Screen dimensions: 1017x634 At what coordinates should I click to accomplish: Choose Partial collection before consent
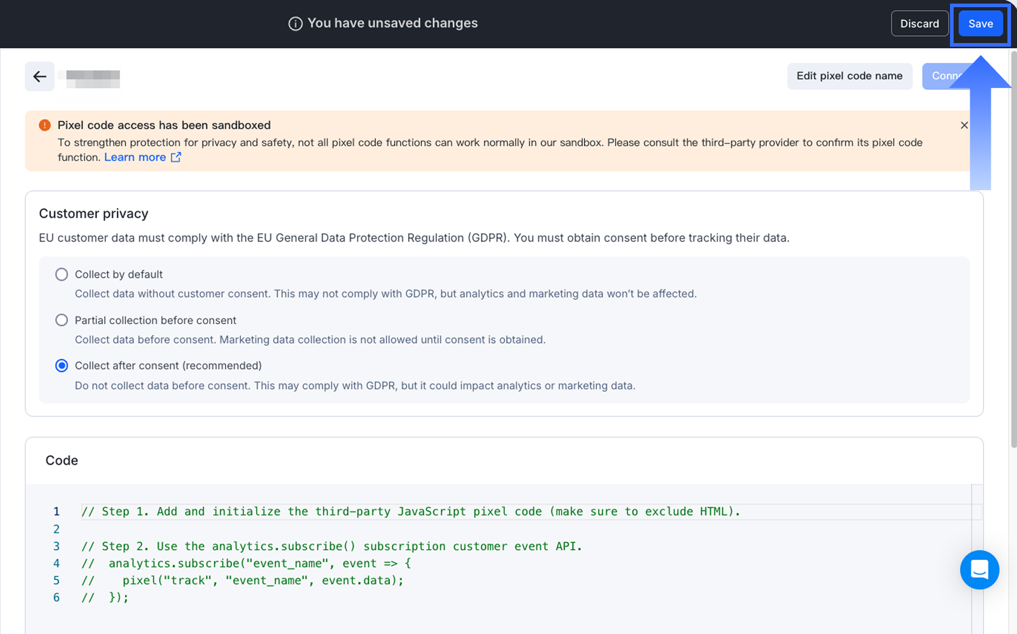(62, 320)
